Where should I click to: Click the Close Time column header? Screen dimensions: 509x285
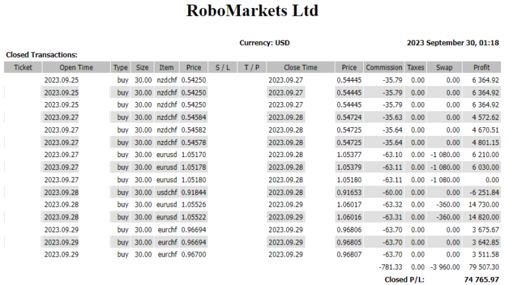(x=301, y=68)
